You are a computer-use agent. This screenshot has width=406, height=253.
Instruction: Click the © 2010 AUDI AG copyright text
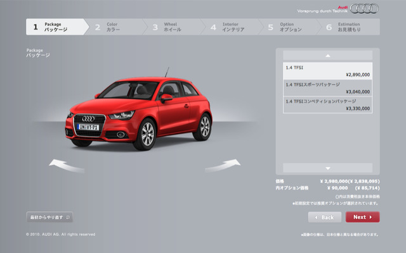tap(61, 235)
